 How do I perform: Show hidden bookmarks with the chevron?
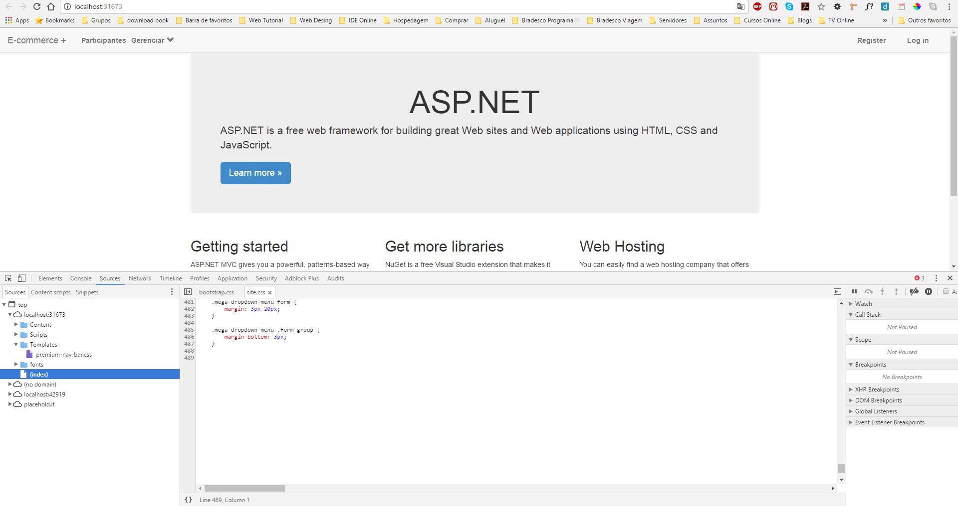click(x=885, y=20)
